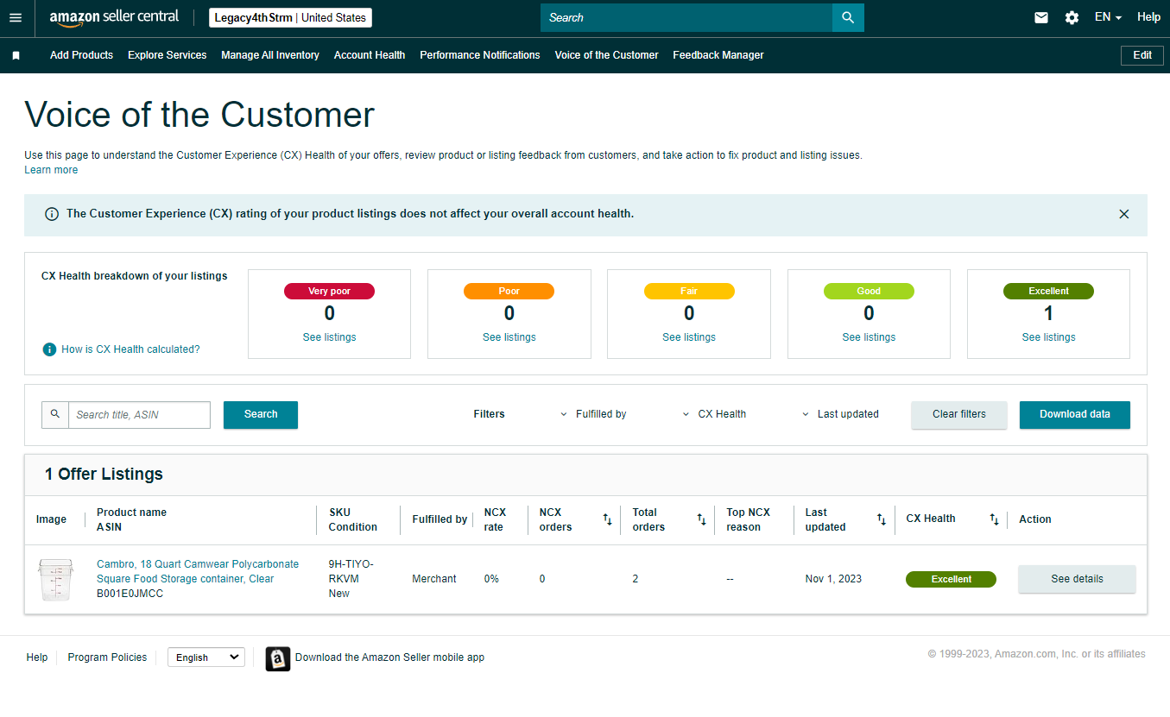This screenshot has height=717, width=1170.
Task: Click the Good light green badge
Action: pyautogui.click(x=869, y=292)
